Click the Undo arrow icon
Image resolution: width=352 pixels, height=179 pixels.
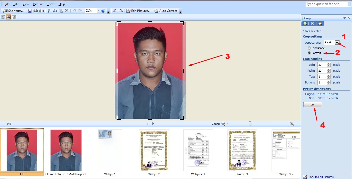pos(74,11)
